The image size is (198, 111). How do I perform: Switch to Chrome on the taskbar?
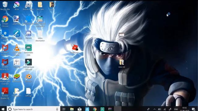pyautogui.click(x=95, y=109)
